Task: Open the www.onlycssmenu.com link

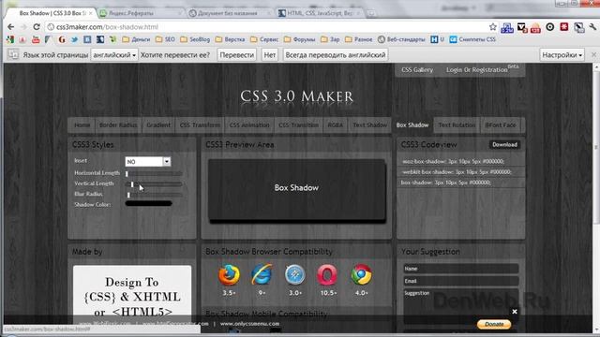Action: pyautogui.click(x=250, y=324)
